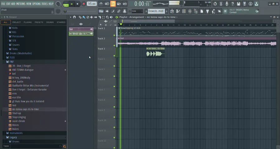The image size is (280, 149).
Task: Toggle auto-scrolling arrow button
Action: 107,11
